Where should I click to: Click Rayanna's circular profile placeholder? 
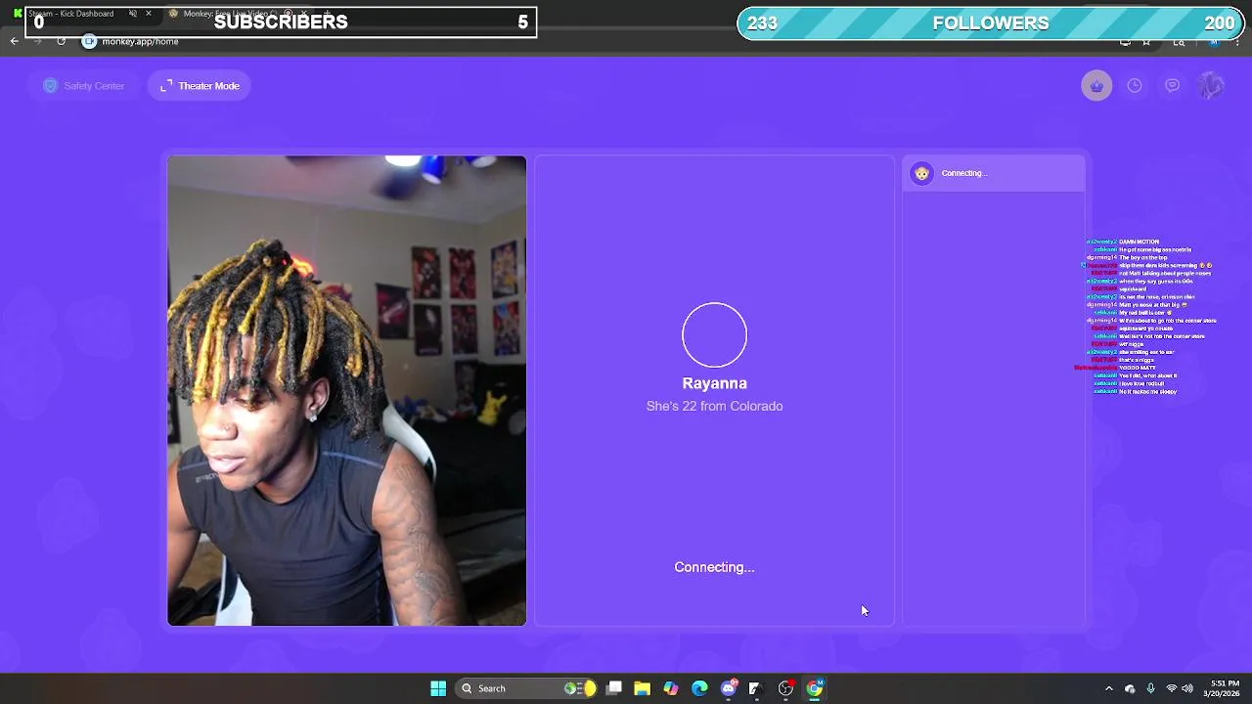(x=714, y=335)
